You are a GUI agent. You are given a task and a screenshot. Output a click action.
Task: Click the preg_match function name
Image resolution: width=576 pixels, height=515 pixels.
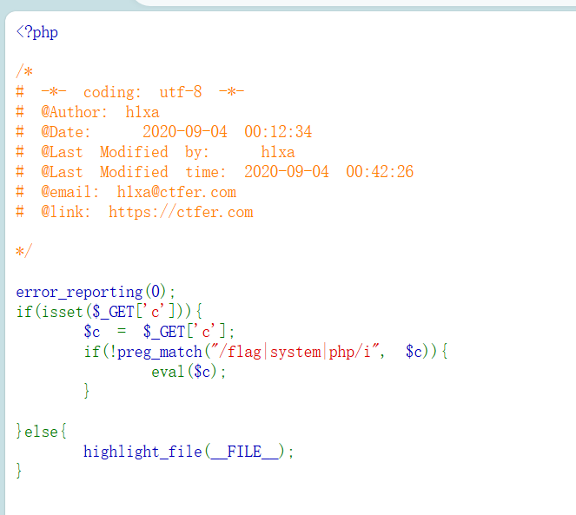(159, 352)
